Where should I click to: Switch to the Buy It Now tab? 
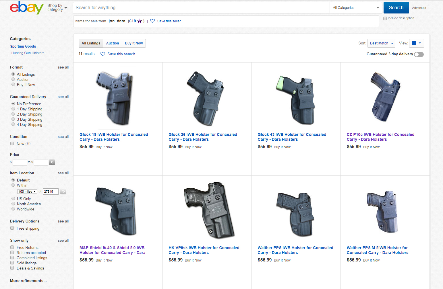(x=134, y=43)
